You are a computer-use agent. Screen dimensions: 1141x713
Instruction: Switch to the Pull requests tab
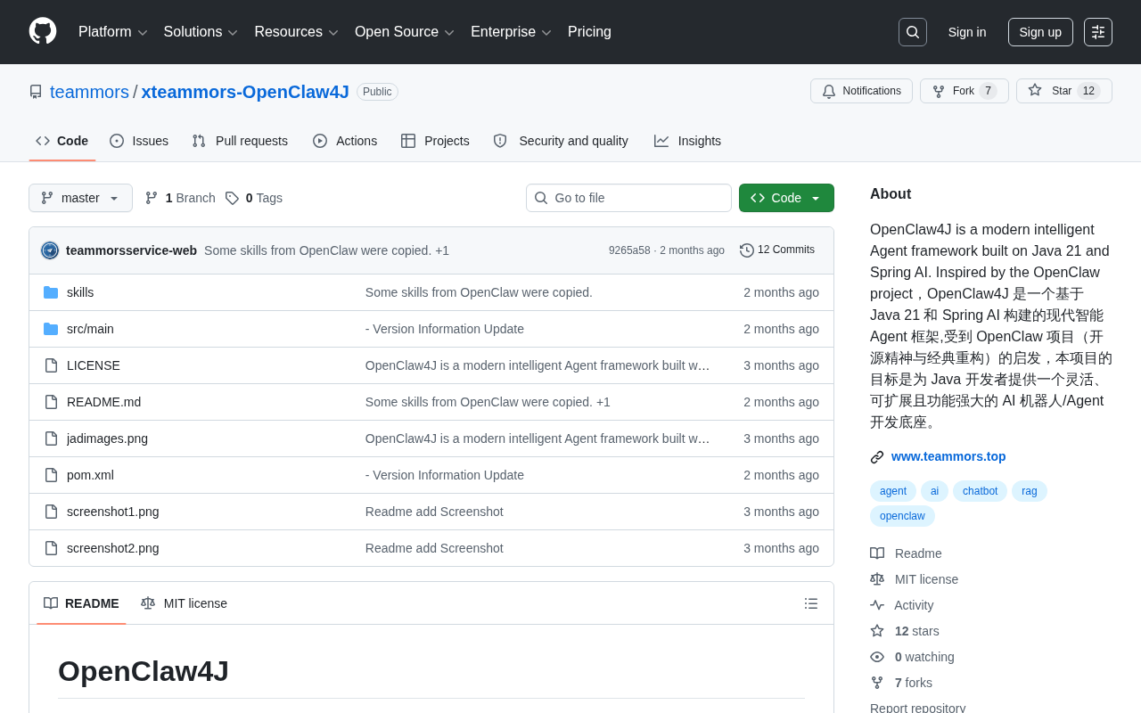[x=240, y=141]
